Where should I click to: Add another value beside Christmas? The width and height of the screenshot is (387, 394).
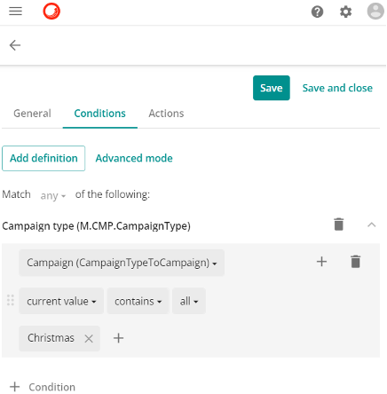tap(118, 338)
